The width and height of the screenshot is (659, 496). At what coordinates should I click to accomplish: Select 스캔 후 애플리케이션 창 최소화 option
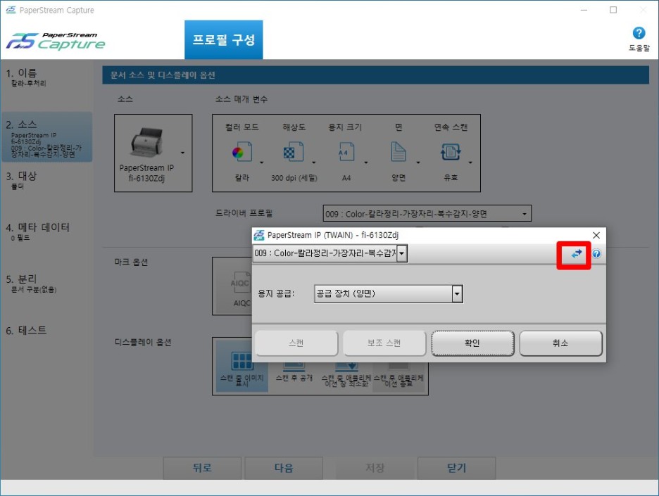click(x=346, y=374)
